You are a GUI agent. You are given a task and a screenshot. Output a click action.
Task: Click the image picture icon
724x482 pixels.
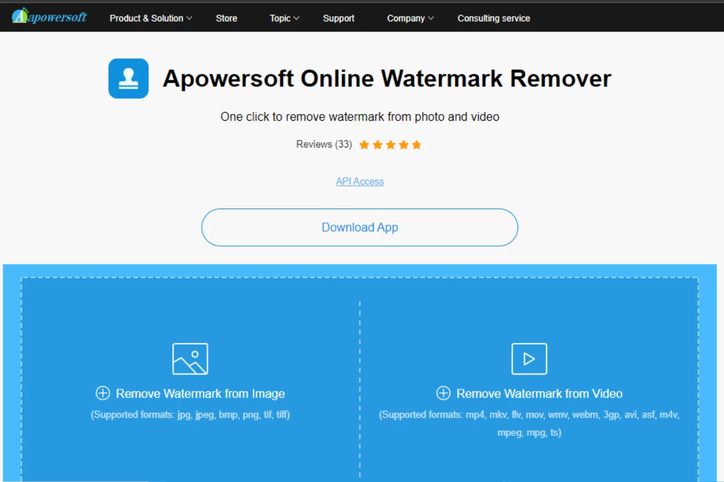[190, 359]
